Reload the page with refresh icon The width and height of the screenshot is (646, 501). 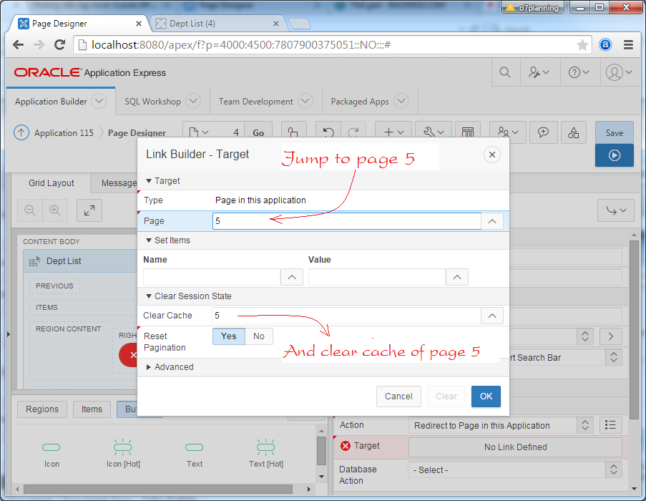pyautogui.click(x=60, y=44)
